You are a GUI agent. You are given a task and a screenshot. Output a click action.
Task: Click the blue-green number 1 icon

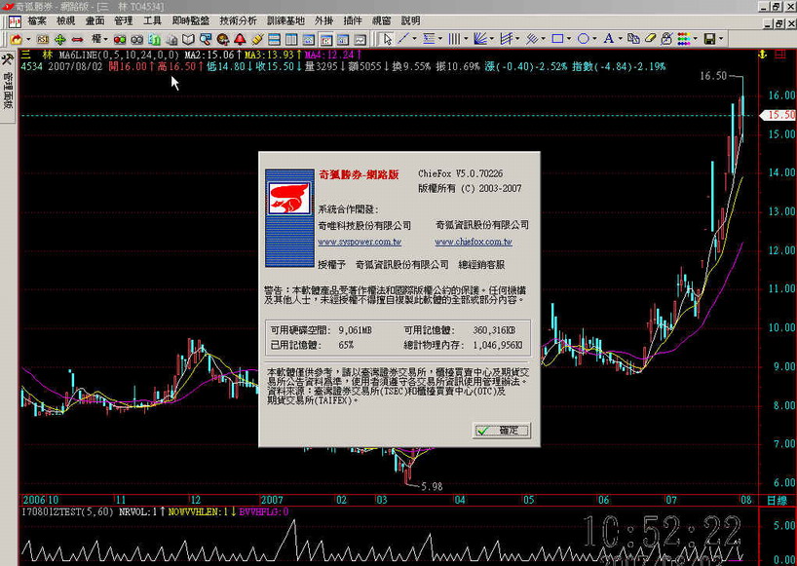click(x=155, y=39)
